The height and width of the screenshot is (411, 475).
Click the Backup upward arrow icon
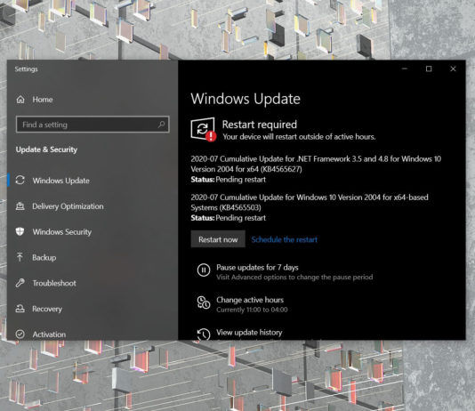point(20,257)
